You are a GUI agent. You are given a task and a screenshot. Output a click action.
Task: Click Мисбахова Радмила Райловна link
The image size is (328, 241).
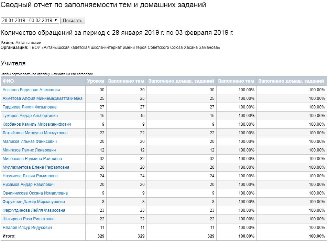[32, 159]
